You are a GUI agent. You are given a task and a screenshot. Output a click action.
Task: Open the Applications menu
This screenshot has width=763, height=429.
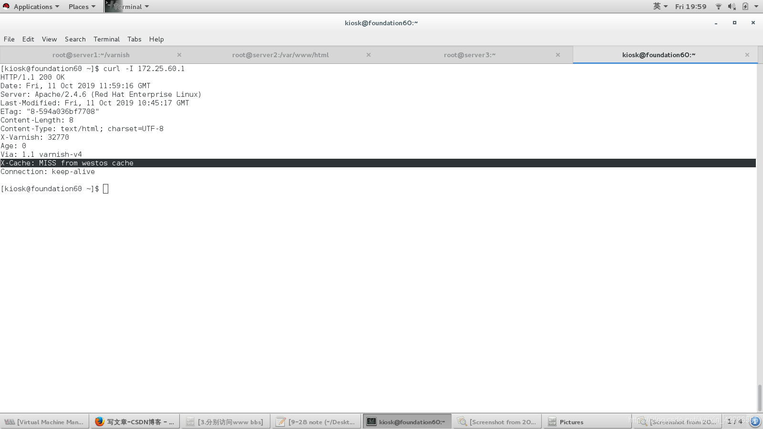click(x=37, y=7)
